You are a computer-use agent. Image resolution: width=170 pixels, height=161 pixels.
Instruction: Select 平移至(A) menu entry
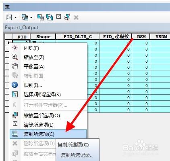click(x=48, y=67)
